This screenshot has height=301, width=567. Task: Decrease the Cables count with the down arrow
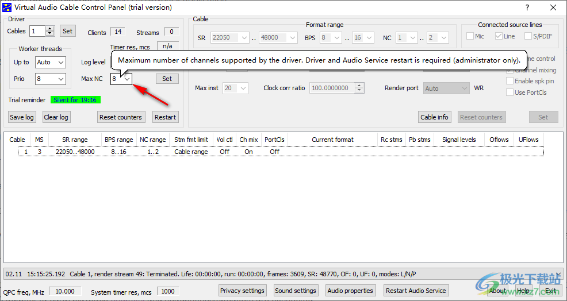(50, 34)
